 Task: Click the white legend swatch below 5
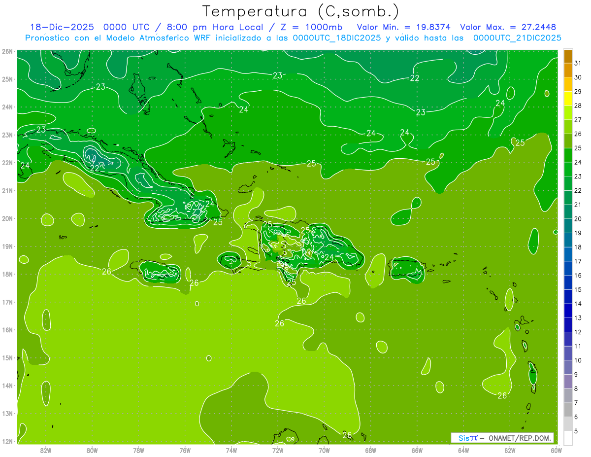[568, 438]
